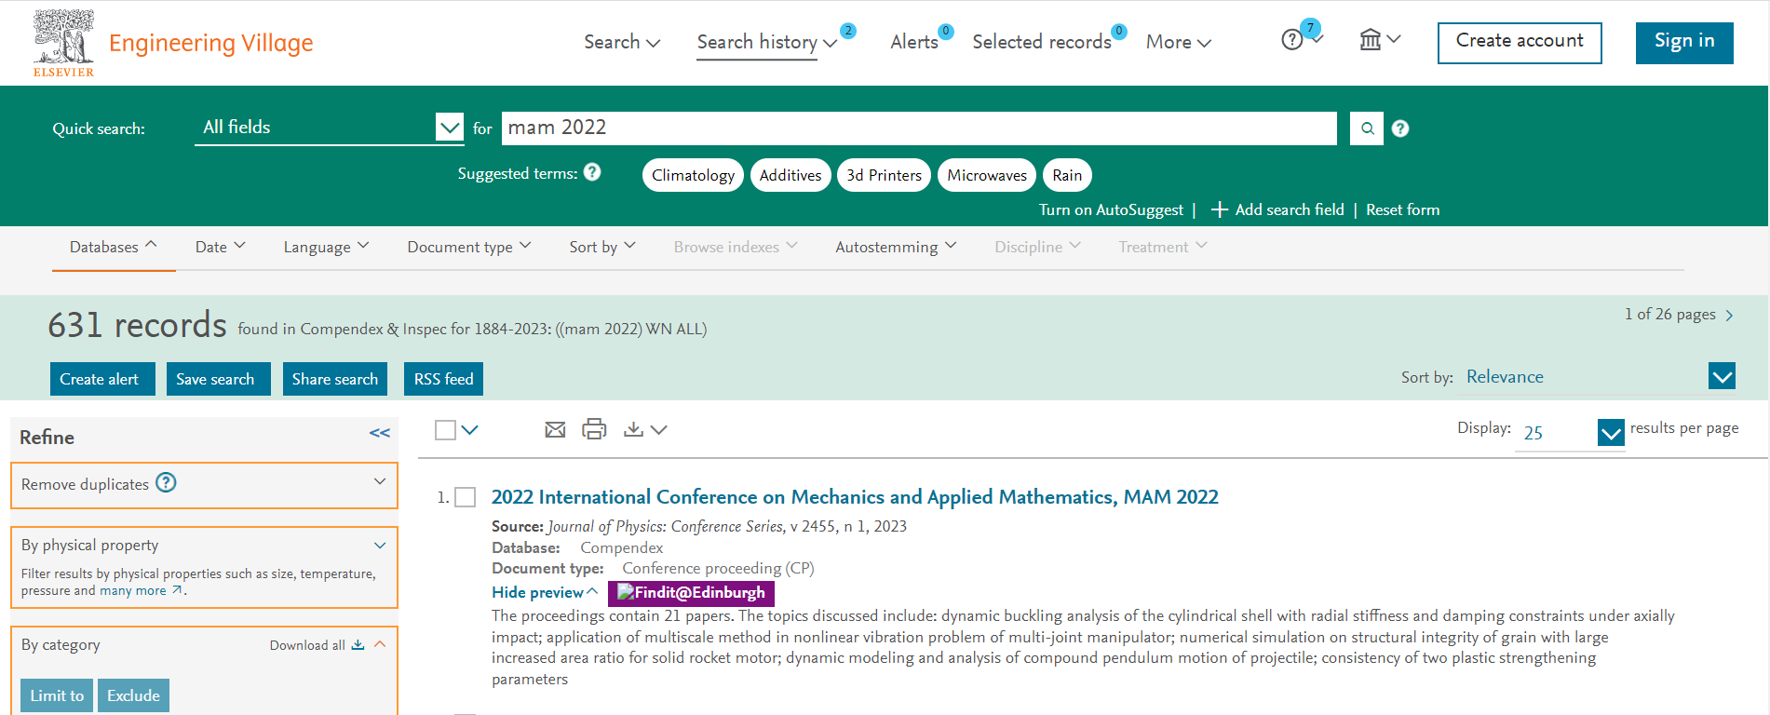
Task: Click Download all category data icon
Action: pyautogui.click(x=358, y=644)
